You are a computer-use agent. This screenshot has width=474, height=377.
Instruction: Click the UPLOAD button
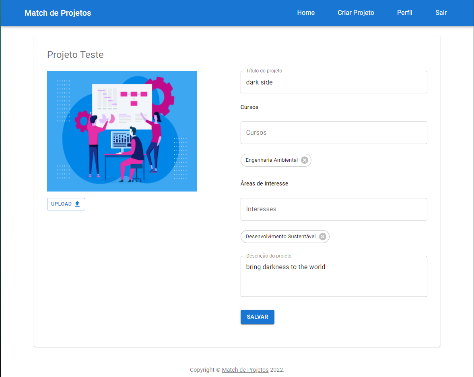coord(66,204)
